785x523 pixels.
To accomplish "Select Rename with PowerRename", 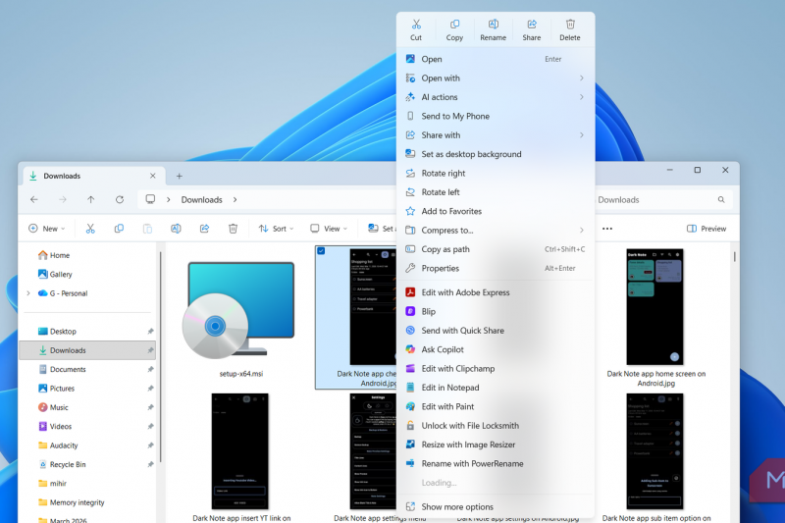I will (496, 463).
